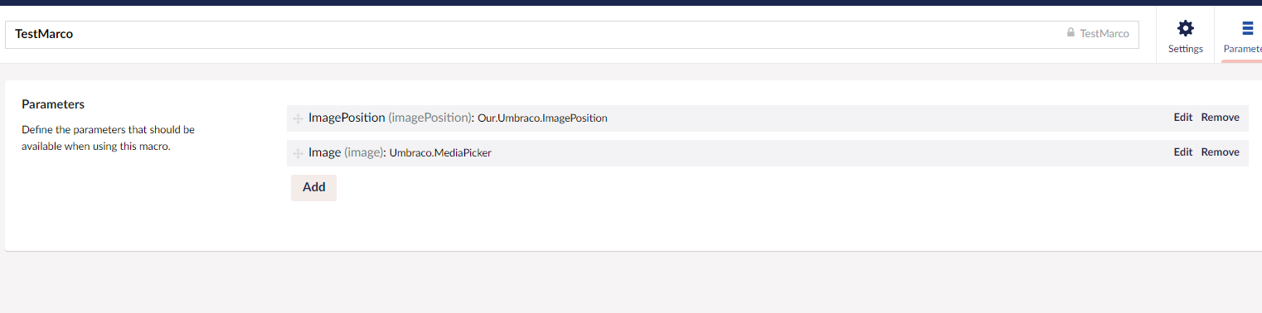Add a new macro parameter
Image resolution: width=1262 pixels, height=313 pixels.
pyautogui.click(x=313, y=187)
